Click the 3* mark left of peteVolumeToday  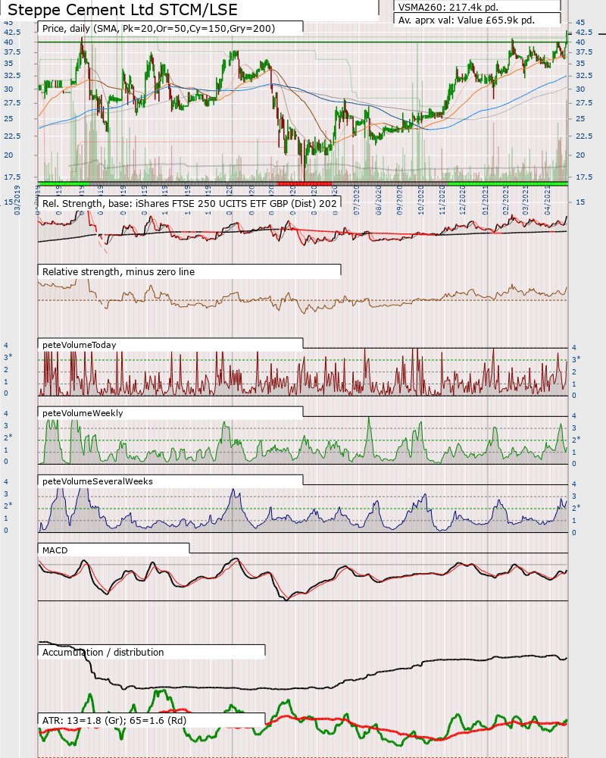click(8, 357)
